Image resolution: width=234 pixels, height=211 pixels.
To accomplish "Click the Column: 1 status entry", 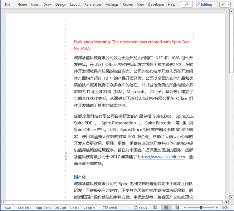I will click(90, 208).
